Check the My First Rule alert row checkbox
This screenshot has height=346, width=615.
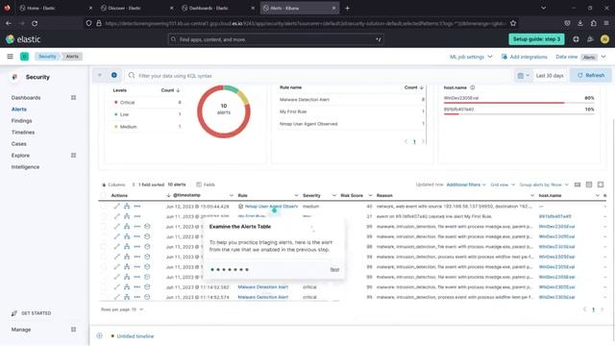click(104, 216)
